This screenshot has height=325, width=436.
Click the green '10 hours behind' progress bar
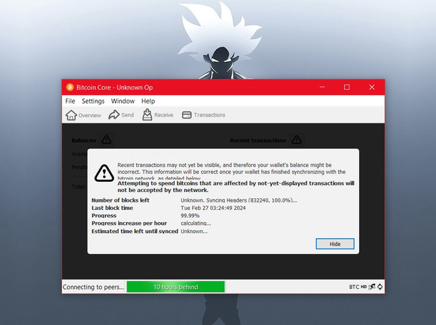176,287
